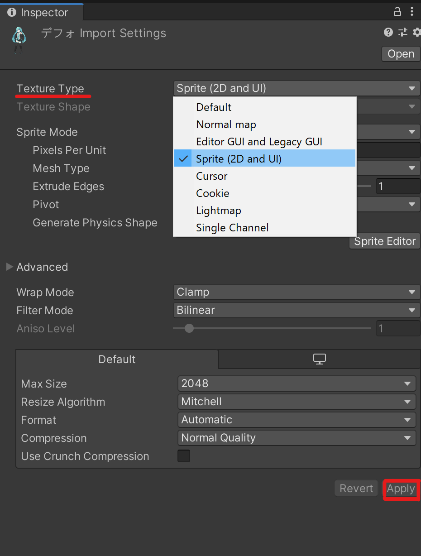421x556 pixels.
Task: Click the Wrap Mode label
Action: click(x=45, y=292)
